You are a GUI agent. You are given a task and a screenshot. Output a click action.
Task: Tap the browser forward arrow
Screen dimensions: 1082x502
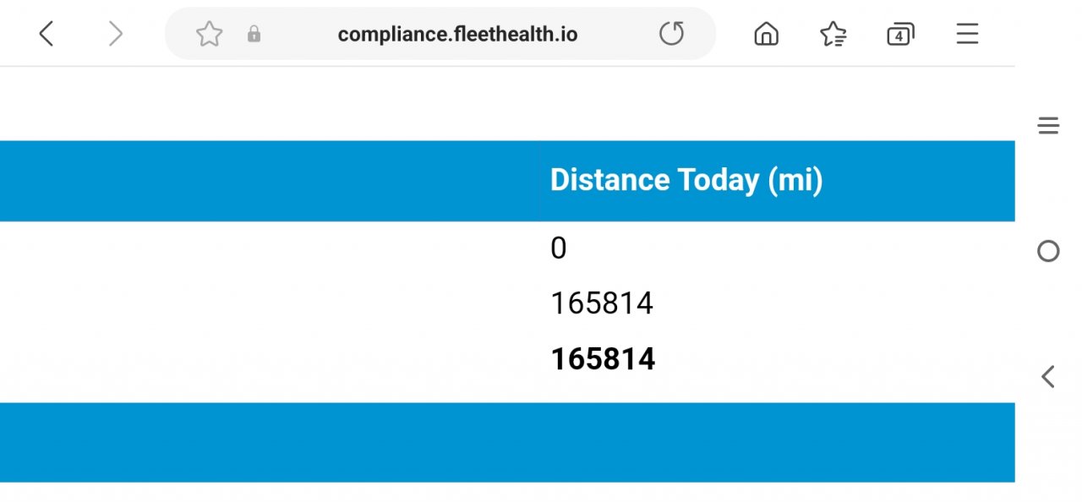[116, 34]
